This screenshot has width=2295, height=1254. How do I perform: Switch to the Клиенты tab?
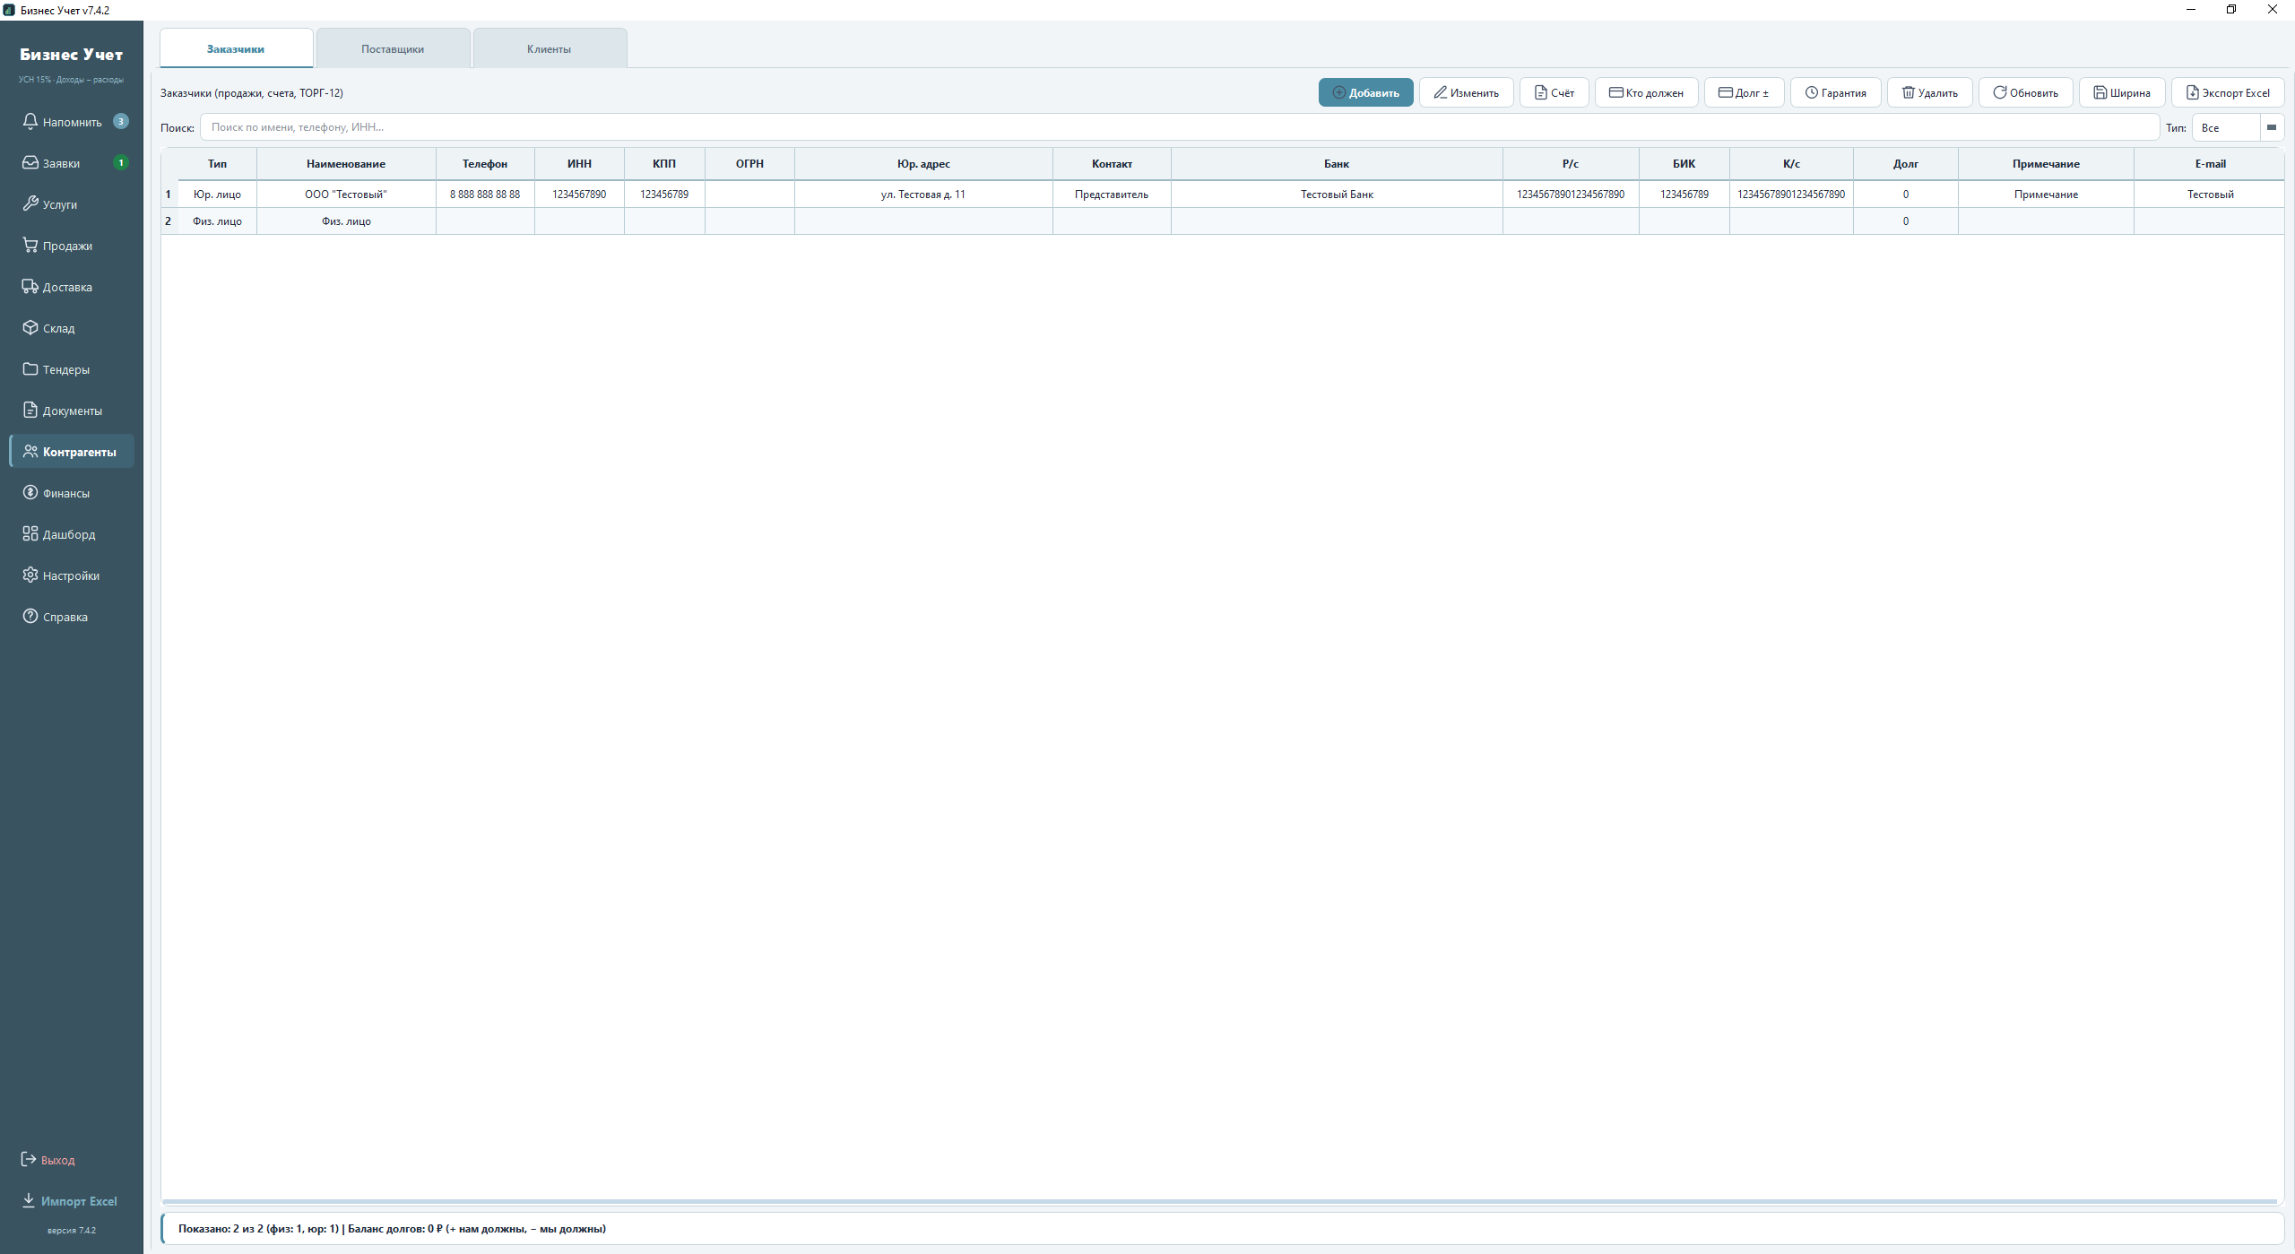(x=550, y=48)
